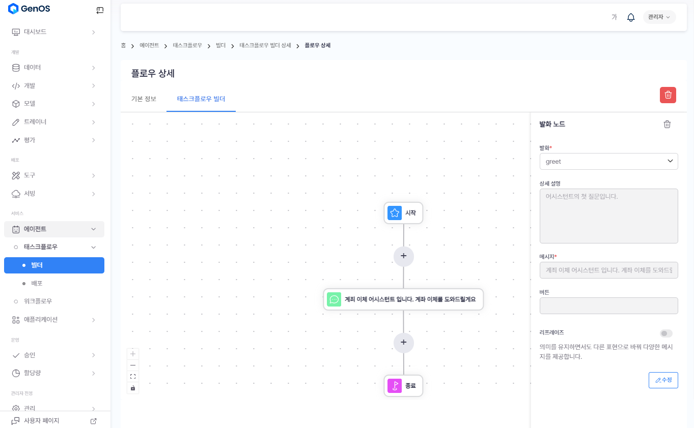
Task: Add a node above the 종료 node
Action: (403, 343)
